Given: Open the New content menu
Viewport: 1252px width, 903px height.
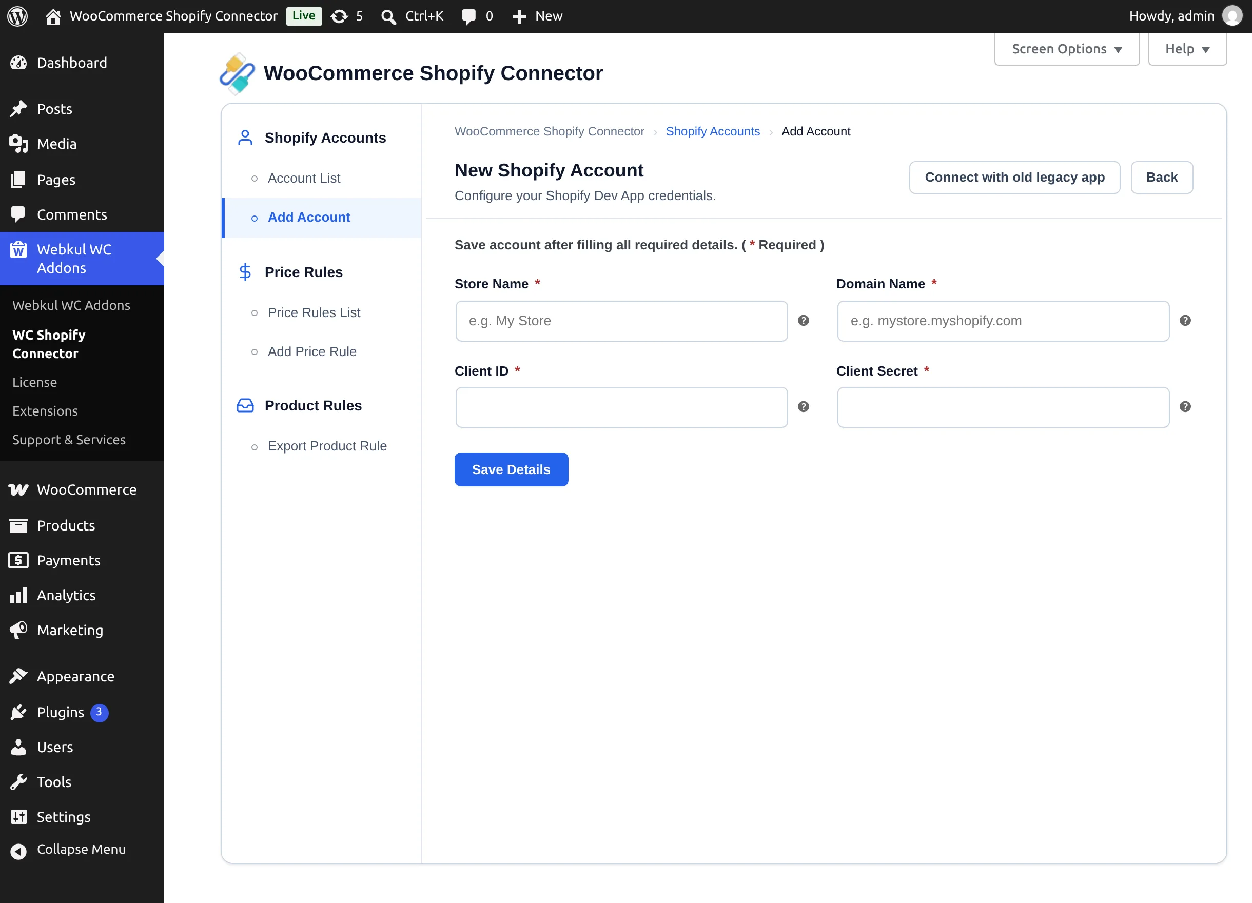Looking at the screenshot, I should tap(537, 16).
